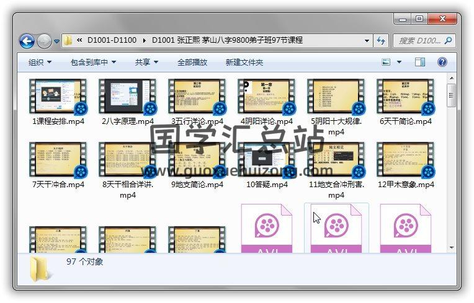This screenshot has width=474, height=303.
Task: Click the player badge on 5阴阳十大规律.mp4
Action: 359,108
